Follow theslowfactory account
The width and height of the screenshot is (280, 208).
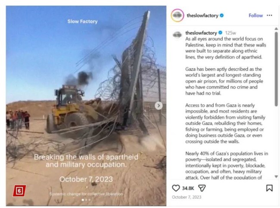point(255,16)
